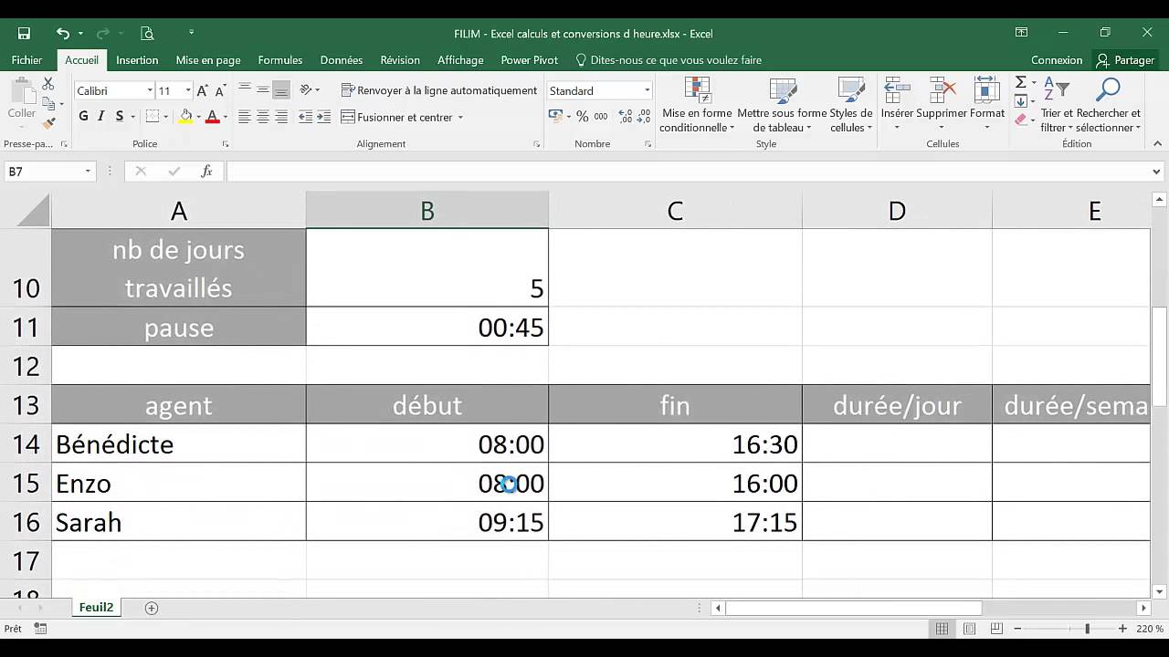
Task: Open the Power Pivot tab
Action: pos(530,60)
